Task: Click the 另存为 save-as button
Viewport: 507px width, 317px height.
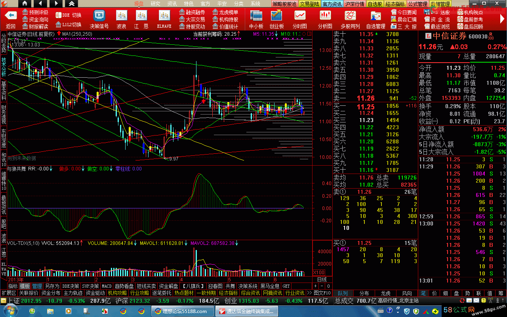Action: [52, 286]
